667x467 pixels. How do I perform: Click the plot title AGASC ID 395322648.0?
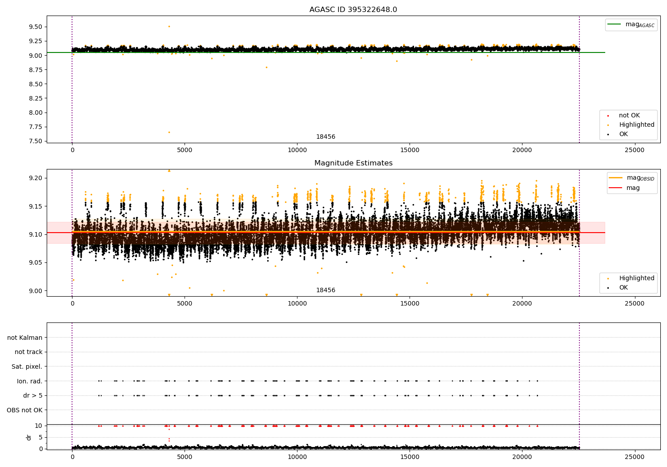pos(353,10)
